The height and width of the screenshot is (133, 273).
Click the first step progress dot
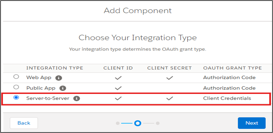click(118, 123)
